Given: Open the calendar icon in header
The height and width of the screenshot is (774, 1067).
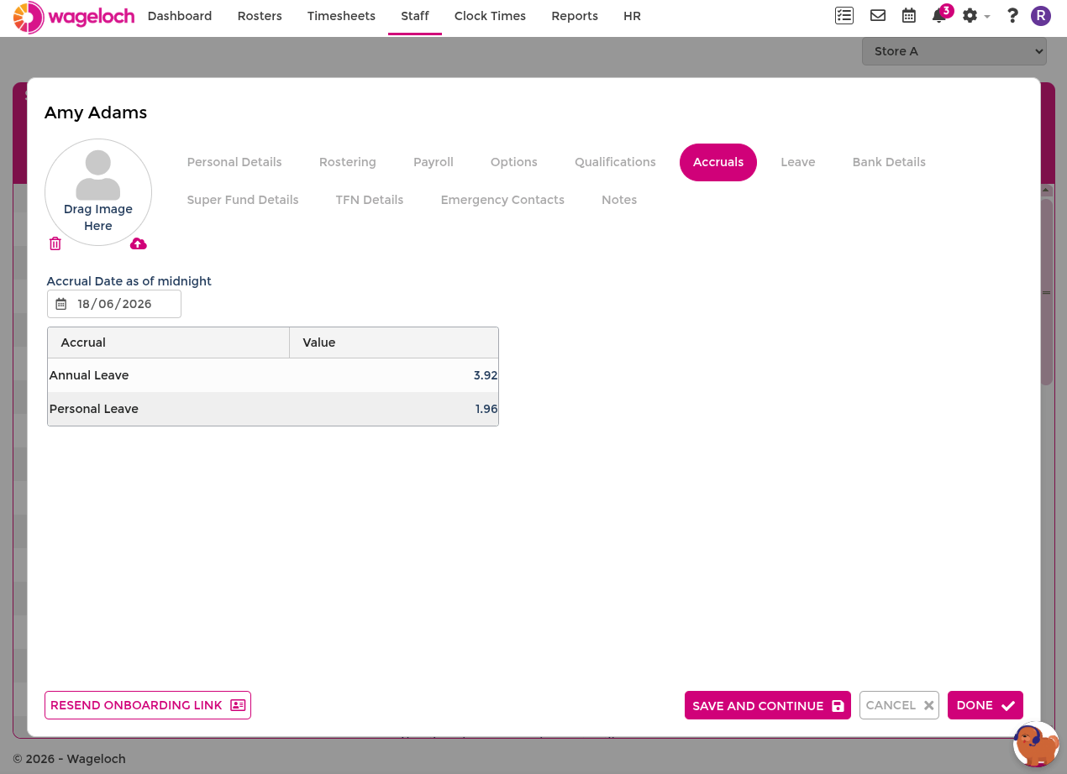Looking at the screenshot, I should 909,16.
